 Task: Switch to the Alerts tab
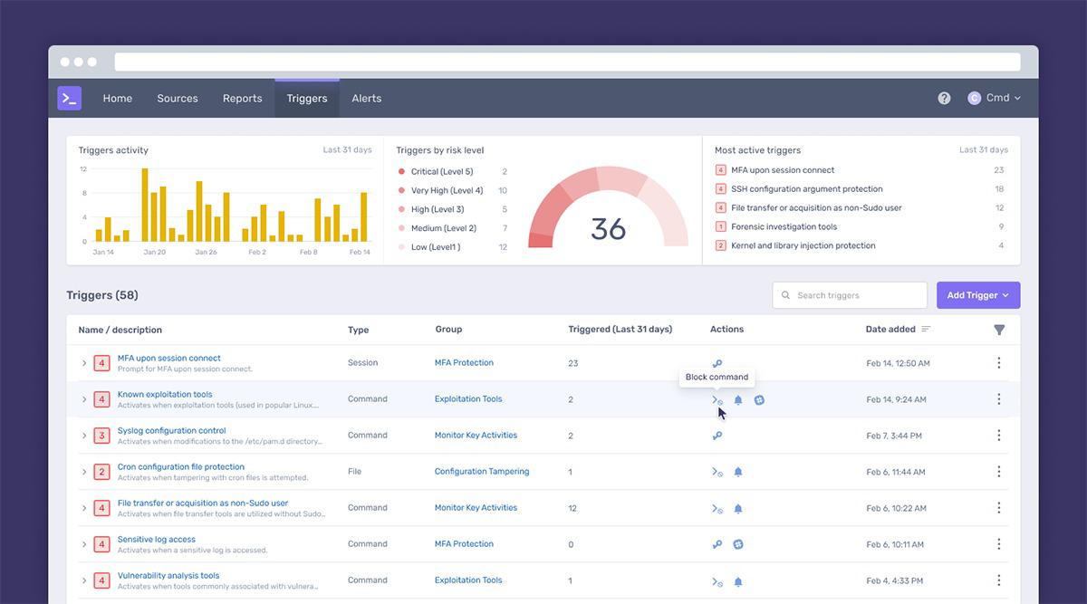[x=366, y=98]
